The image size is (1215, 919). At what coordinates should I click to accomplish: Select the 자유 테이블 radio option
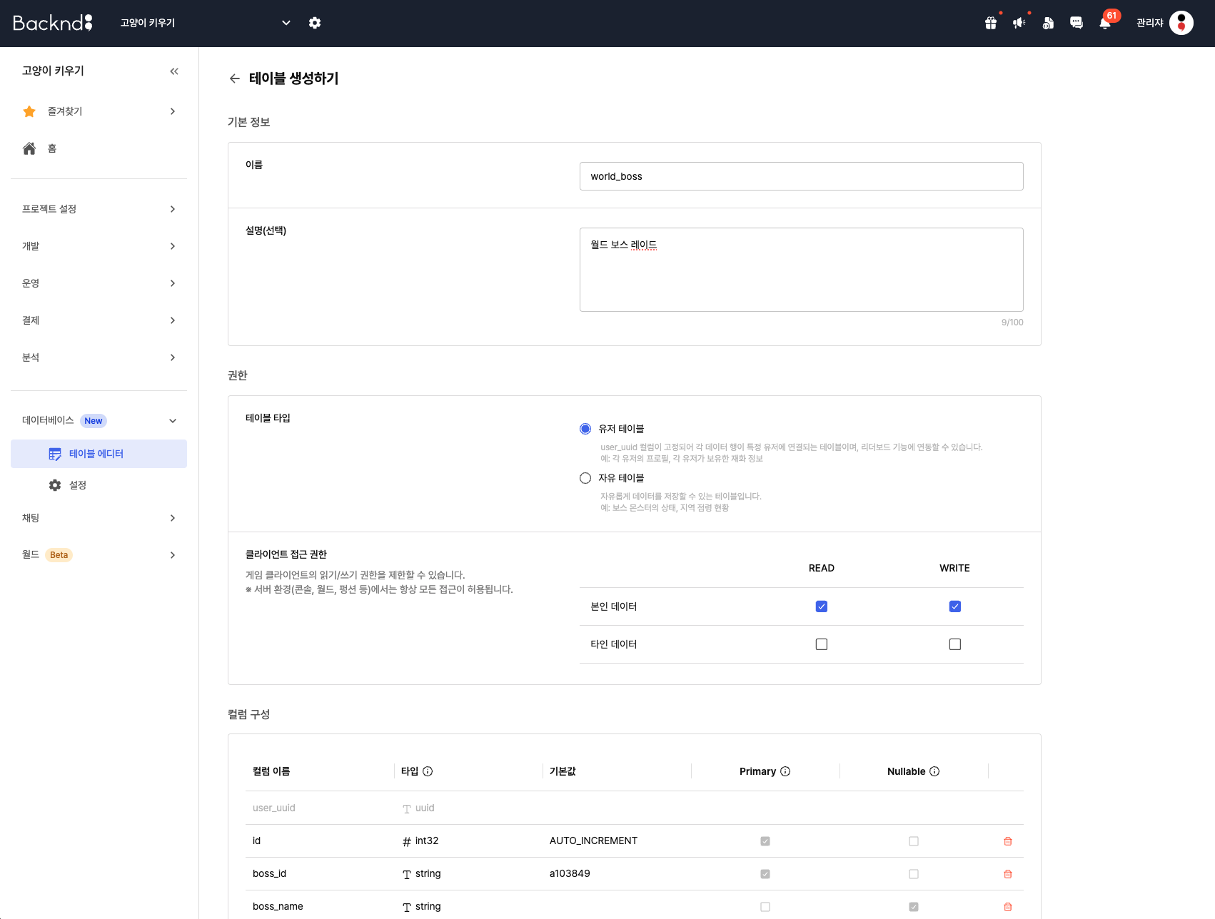point(585,478)
